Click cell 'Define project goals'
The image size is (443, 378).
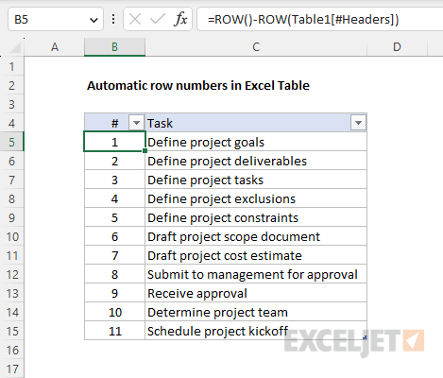tap(256, 142)
